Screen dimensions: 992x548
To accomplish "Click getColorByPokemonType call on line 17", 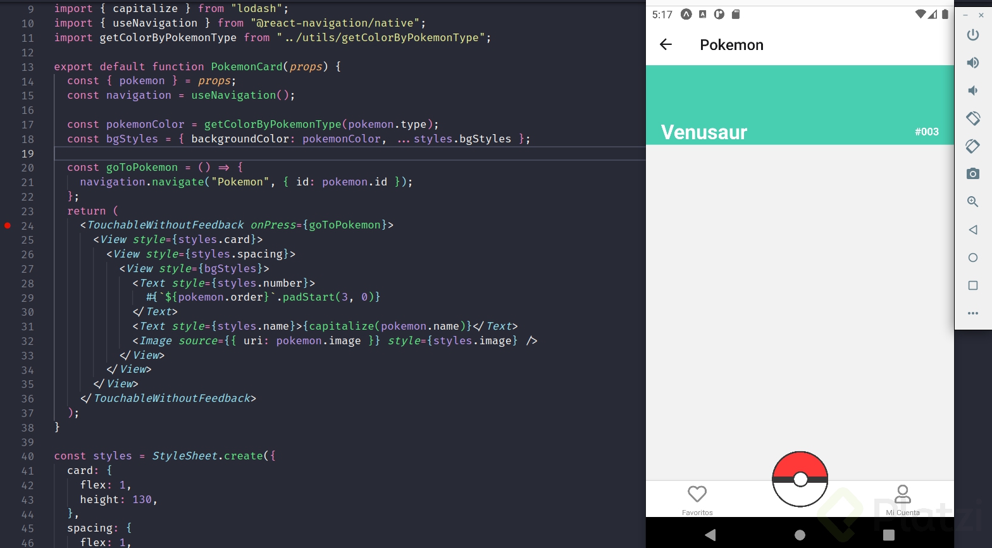I will tap(273, 124).
